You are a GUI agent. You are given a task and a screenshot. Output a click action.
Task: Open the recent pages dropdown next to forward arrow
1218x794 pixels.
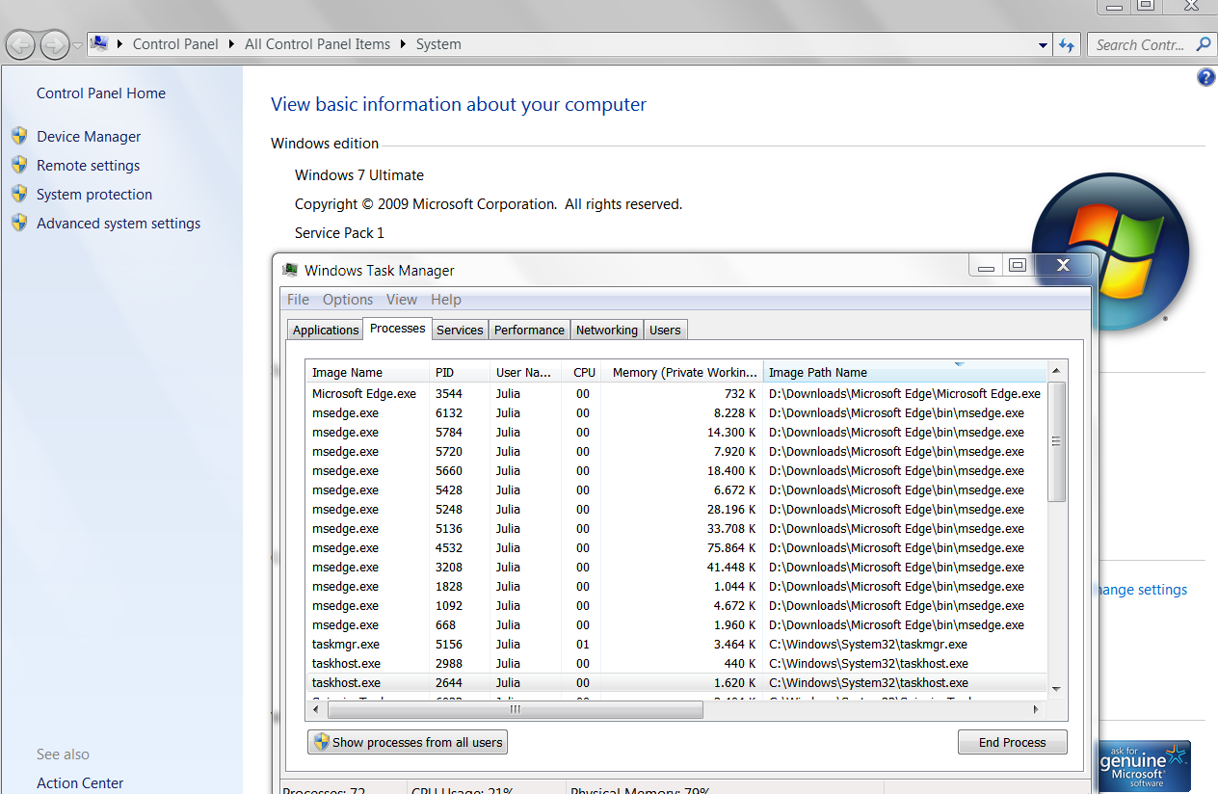pos(78,45)
